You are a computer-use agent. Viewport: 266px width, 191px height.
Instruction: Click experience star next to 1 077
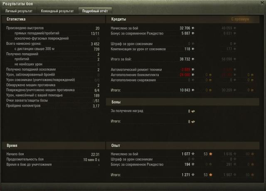(193, 154)
